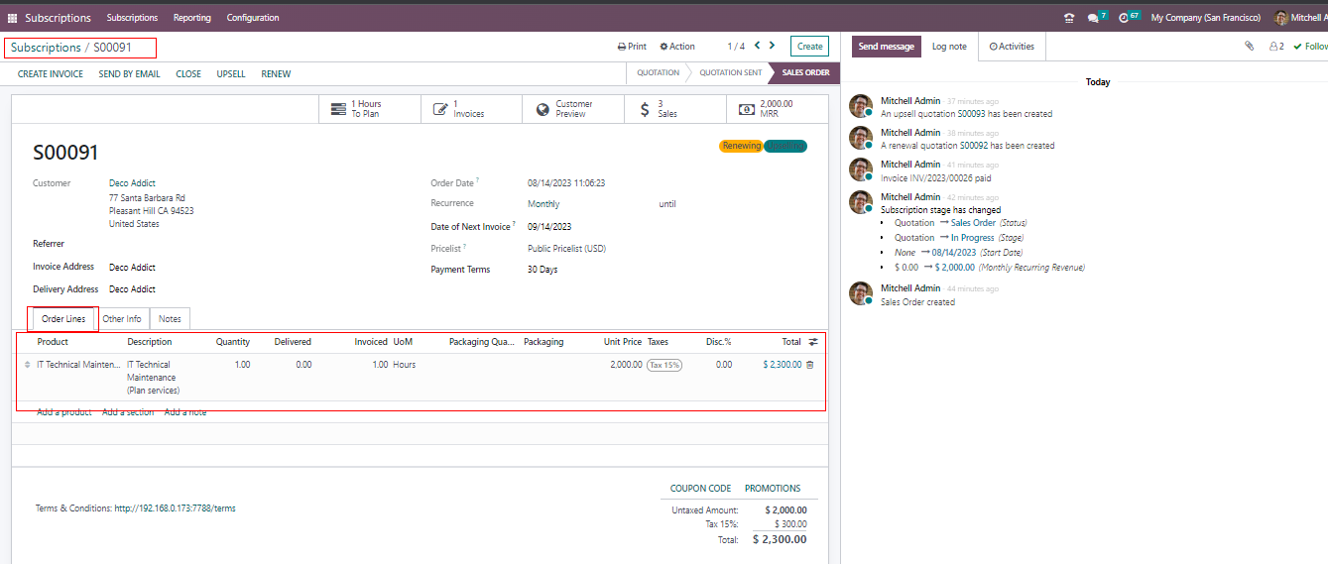Open the activities clock icon in navbar
The width and height of the screenshot is (1328, 564).
pyautogui.click(x=1124, y=18)
